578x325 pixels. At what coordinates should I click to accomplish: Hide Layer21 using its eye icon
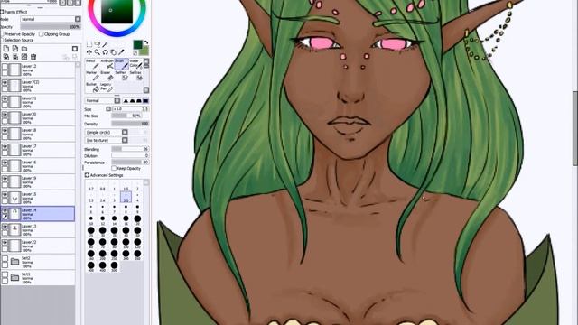pyautogui.click(x=5, y=99)
